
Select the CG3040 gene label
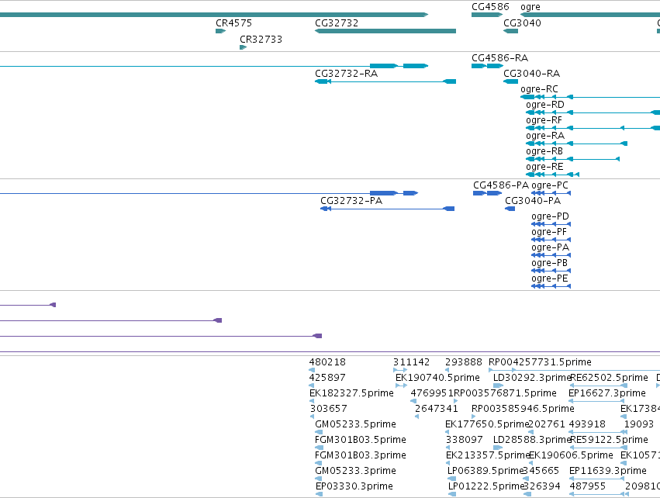pos(522,22)
